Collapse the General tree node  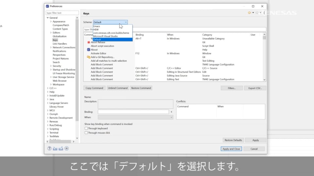pos(48,18)
